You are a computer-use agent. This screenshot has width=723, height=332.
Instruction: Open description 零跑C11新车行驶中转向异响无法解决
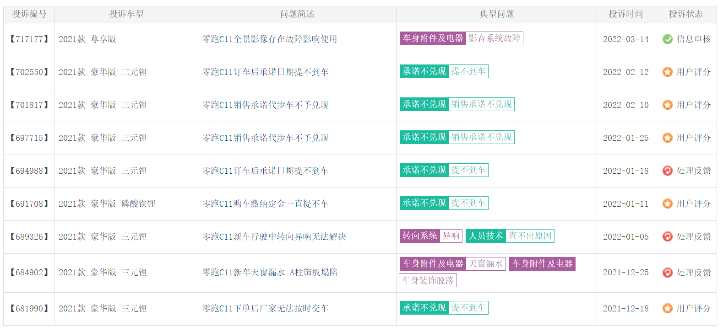pos(274,236)
